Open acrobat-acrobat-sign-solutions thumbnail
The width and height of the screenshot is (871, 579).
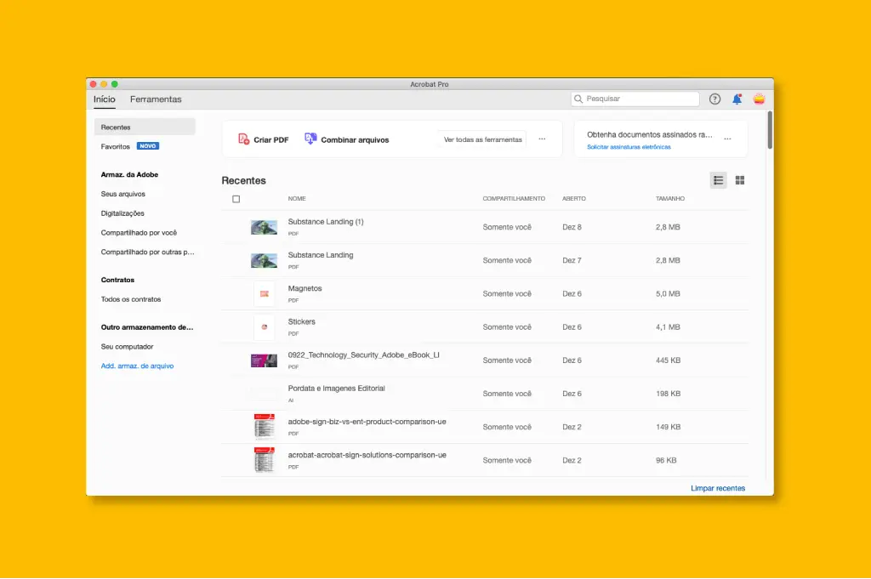point(265,460)
